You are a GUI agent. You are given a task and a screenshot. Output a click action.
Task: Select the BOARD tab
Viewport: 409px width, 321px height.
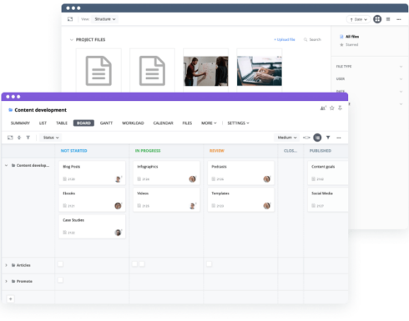pyautogui.click(x=83, y=123)
